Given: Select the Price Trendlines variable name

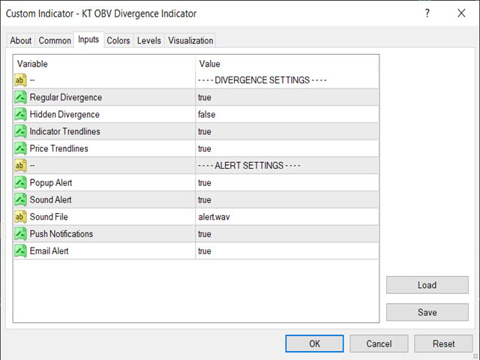Looking at the screenshot, I should click(58, 148).
